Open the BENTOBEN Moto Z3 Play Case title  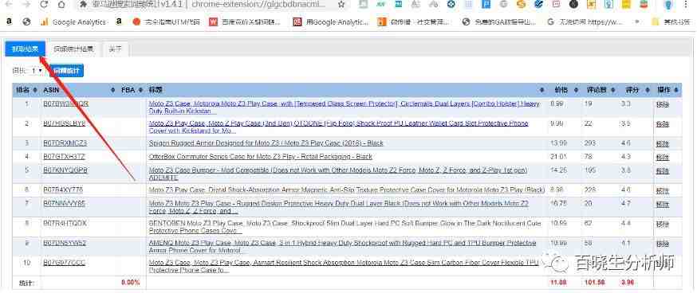pos(345,227)
